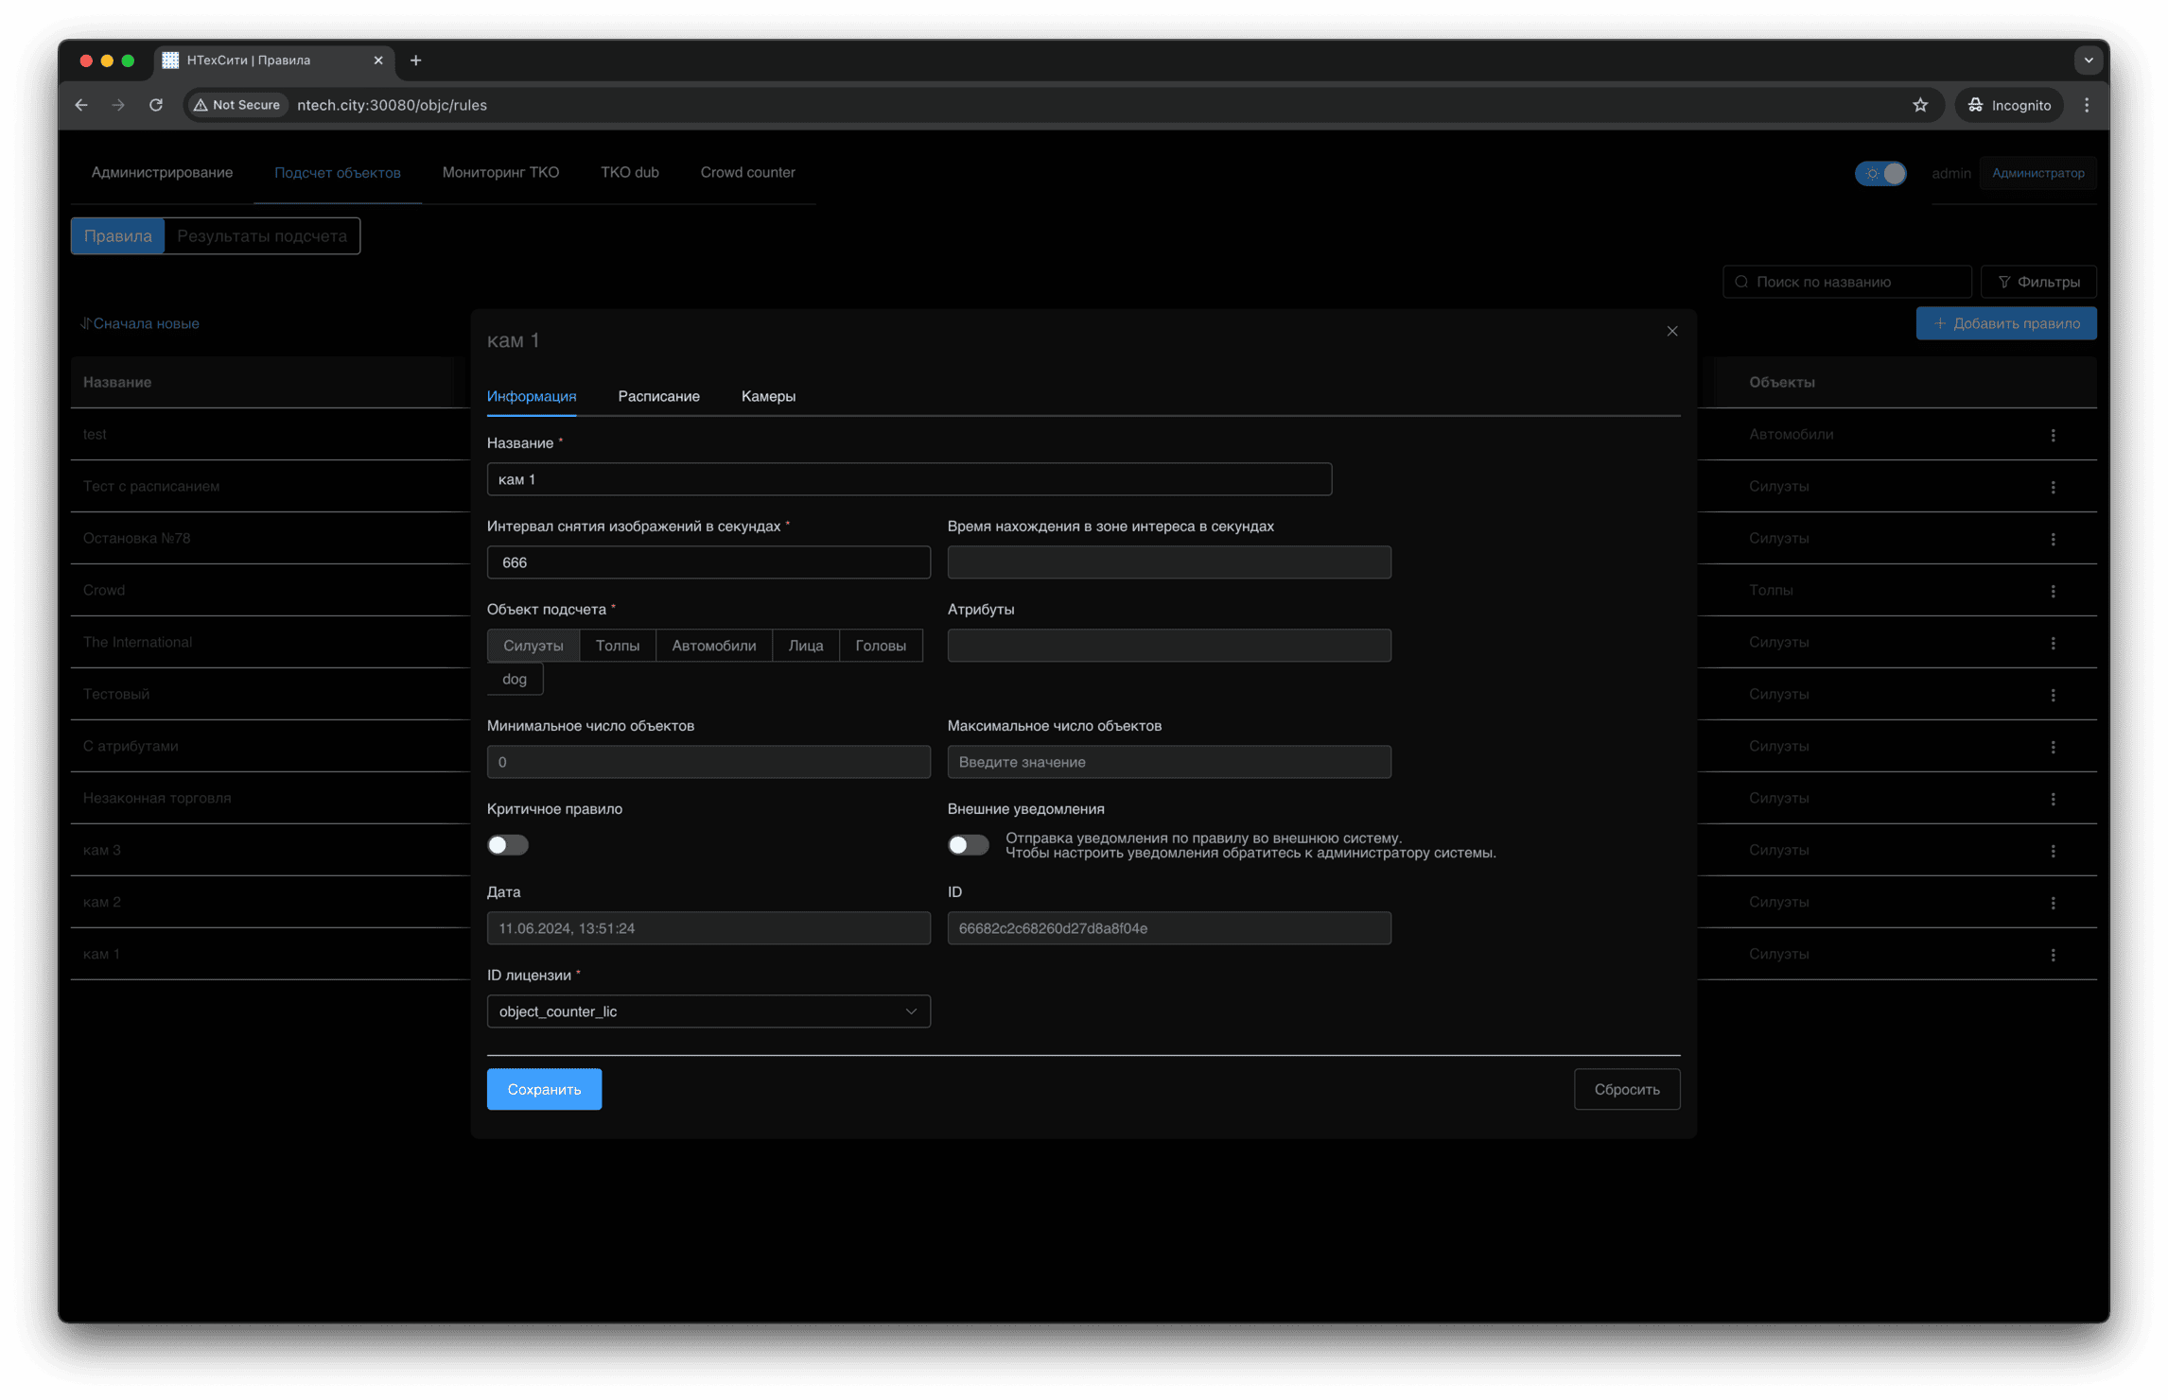
Task: Expand the ID лицензии dropdown
Action: coord(708,1011)
